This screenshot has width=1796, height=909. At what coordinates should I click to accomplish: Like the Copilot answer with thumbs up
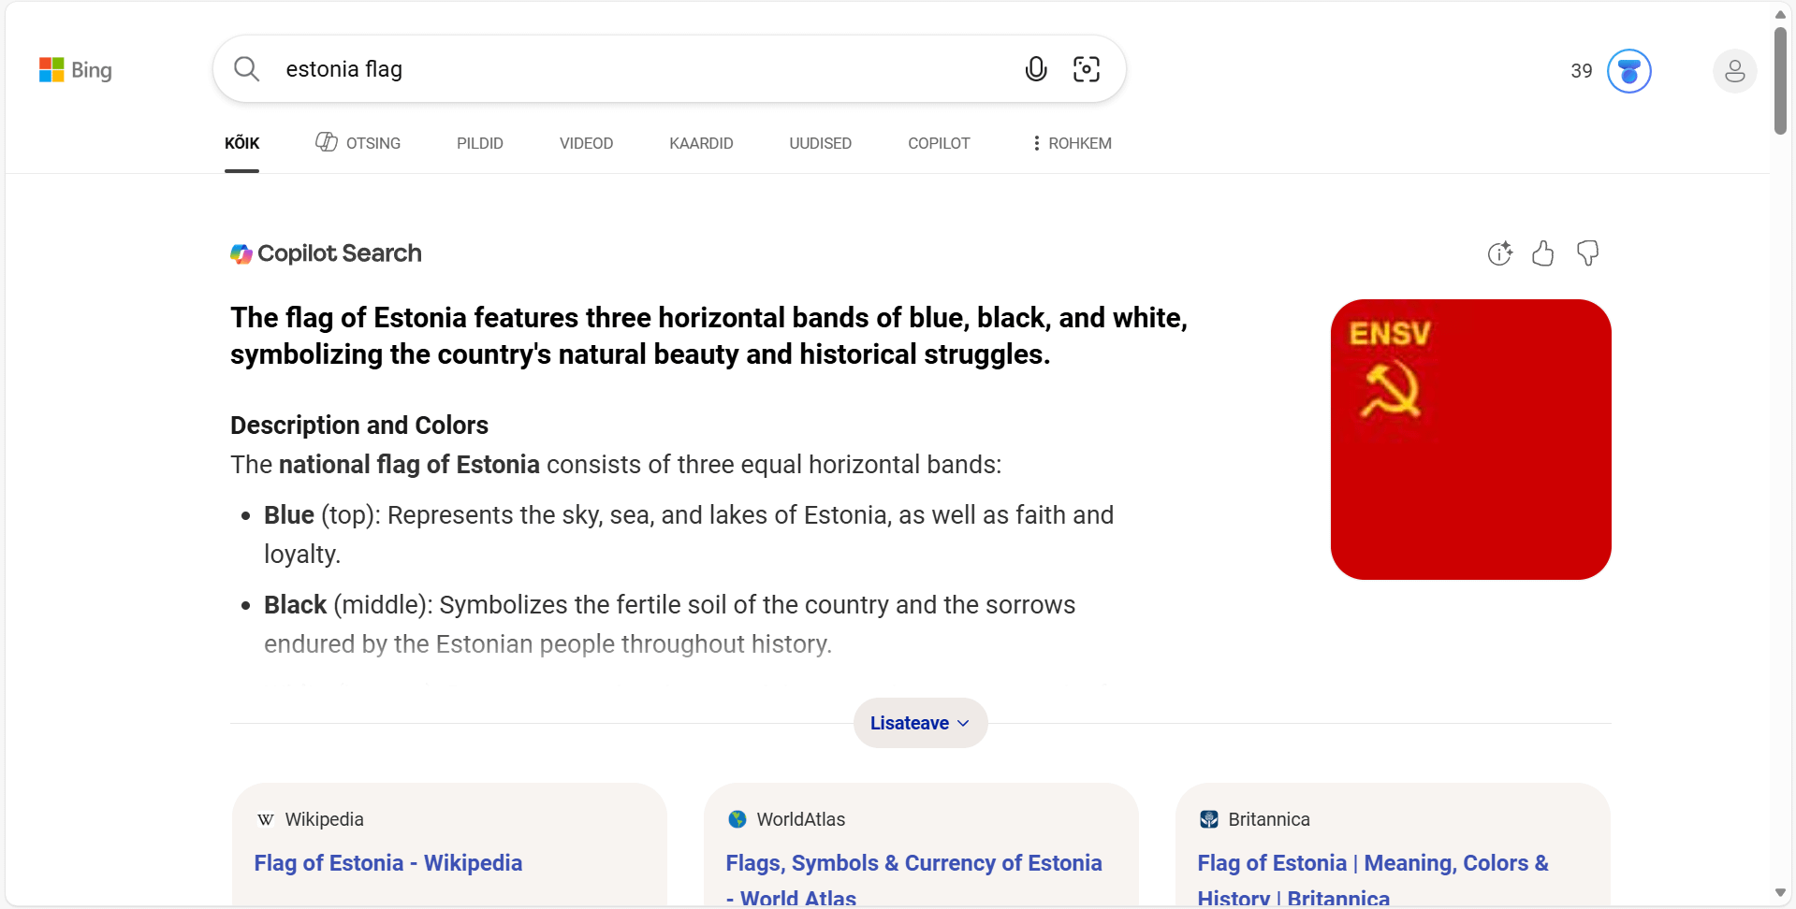pyautogui.click(x=1543, y=253)
